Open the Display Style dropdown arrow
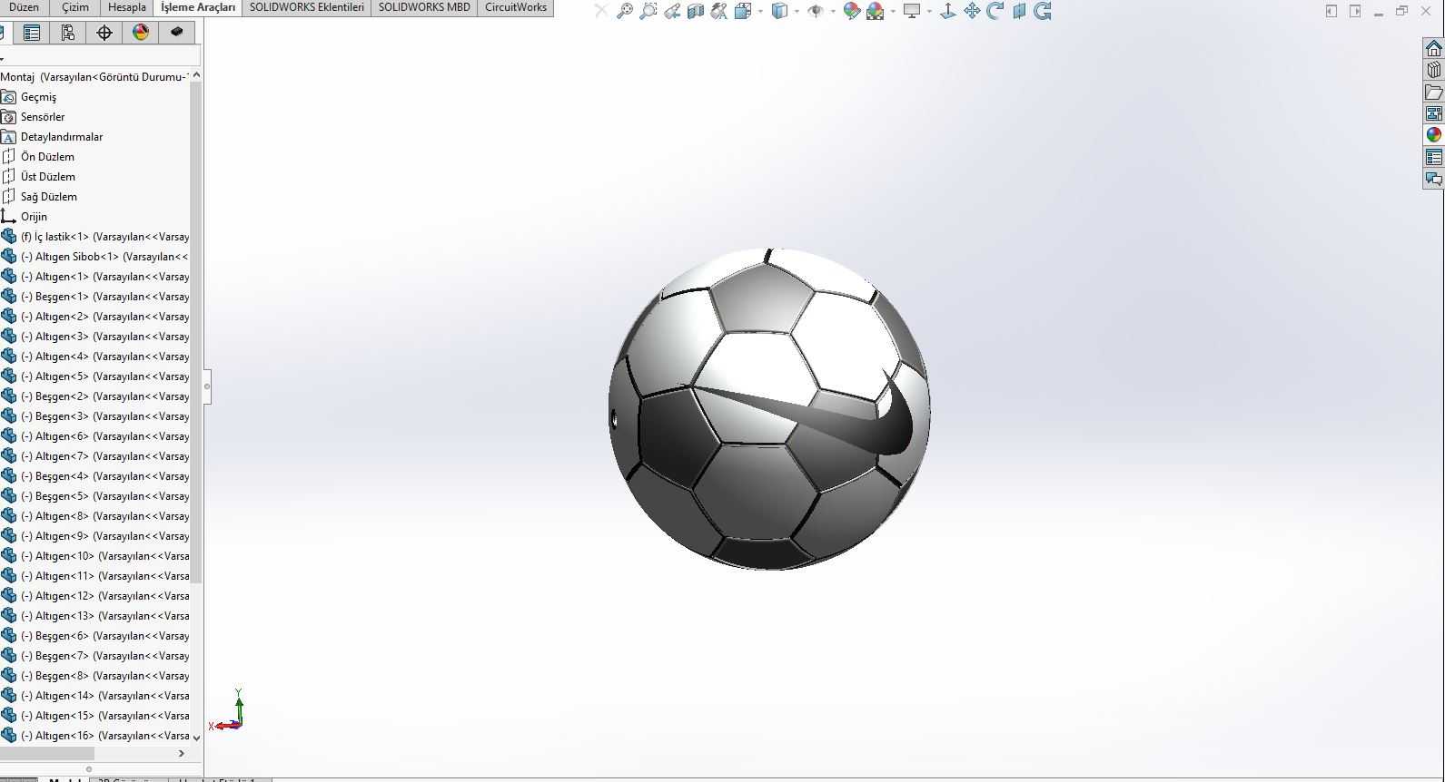The width and height of the screenshot is (1445, 782). 796,11
